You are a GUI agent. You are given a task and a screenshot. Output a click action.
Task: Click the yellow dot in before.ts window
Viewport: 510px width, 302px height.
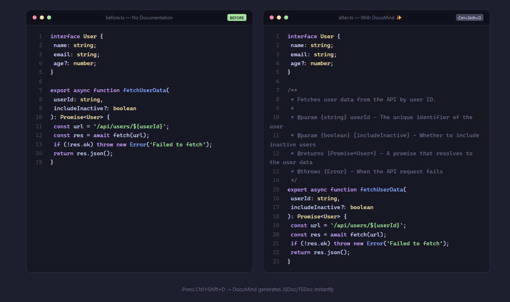tap(42, 17)
